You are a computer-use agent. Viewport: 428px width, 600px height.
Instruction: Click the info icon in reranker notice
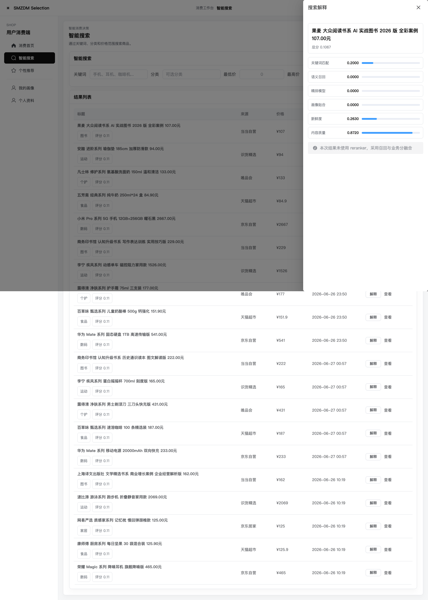click(315, 148)
